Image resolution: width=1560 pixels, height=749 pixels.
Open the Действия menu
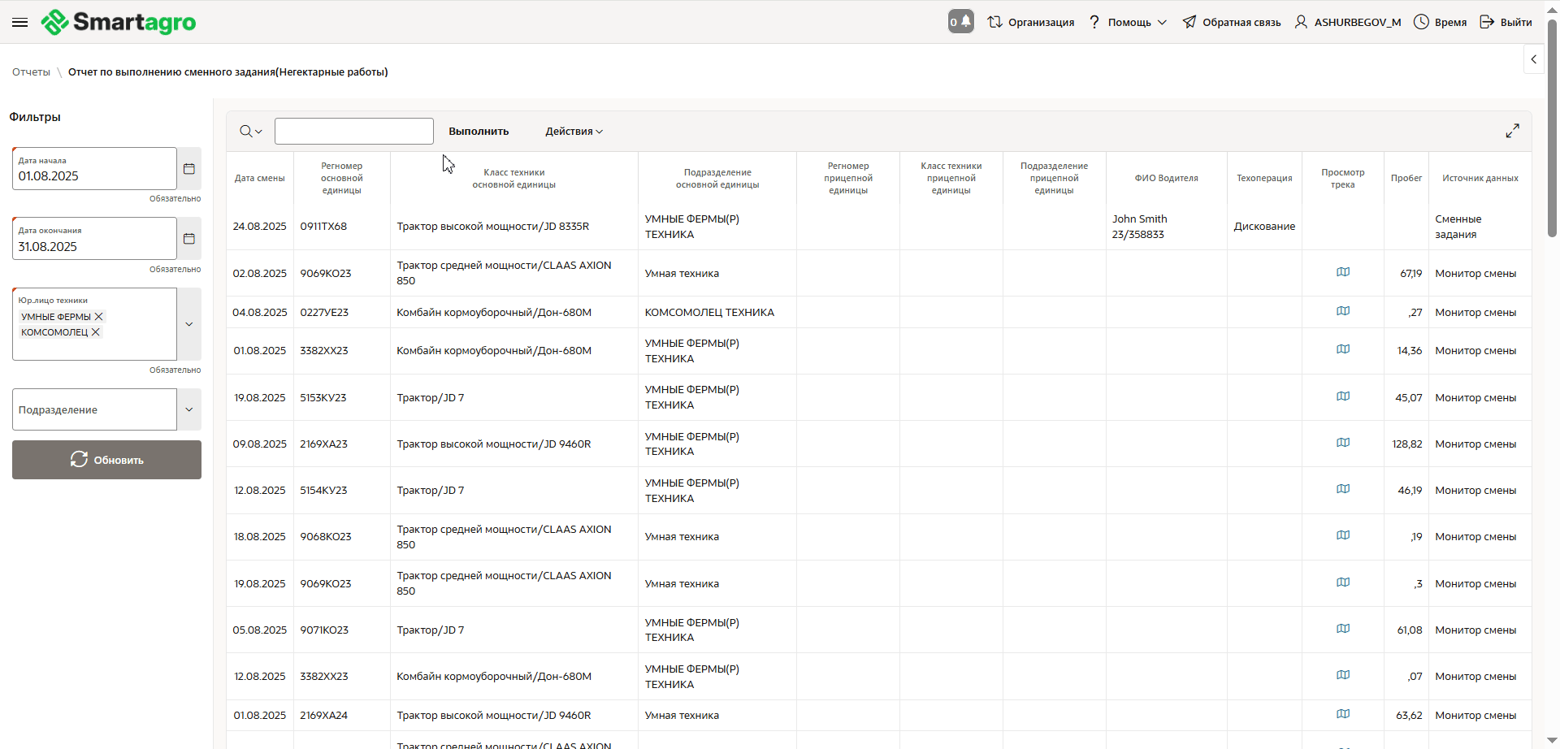pyautogui.click(x=574, y=132)
